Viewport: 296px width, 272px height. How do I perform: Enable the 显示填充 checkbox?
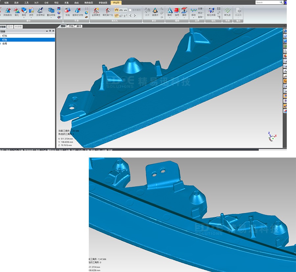pyautogui.click(x=130, y=10)
